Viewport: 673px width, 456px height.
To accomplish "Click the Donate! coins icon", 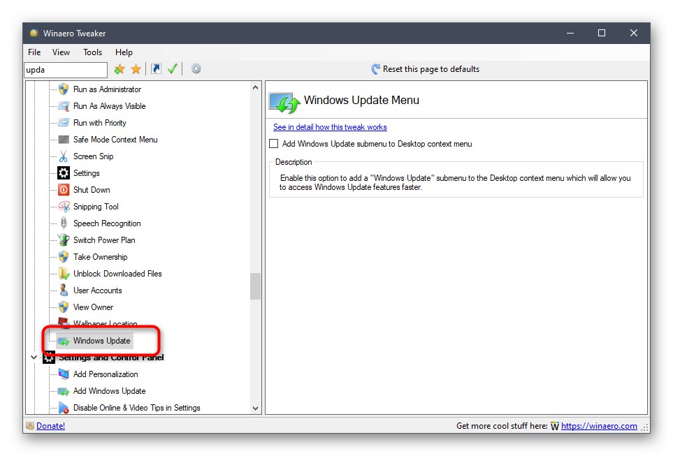I will tap(30, 426).
